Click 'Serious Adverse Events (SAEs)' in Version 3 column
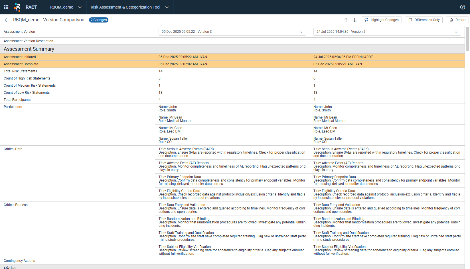470x269 pixels. [232, 152]
